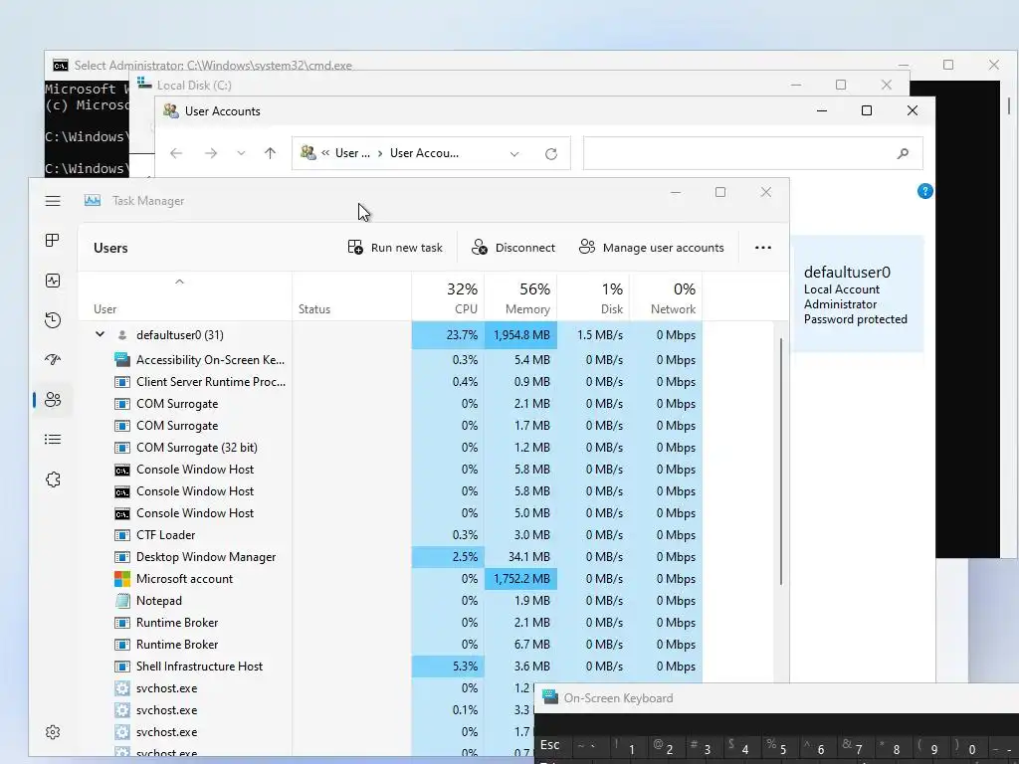
Task: Click the Microsoft account colorful icon
Action: point(122,579)
